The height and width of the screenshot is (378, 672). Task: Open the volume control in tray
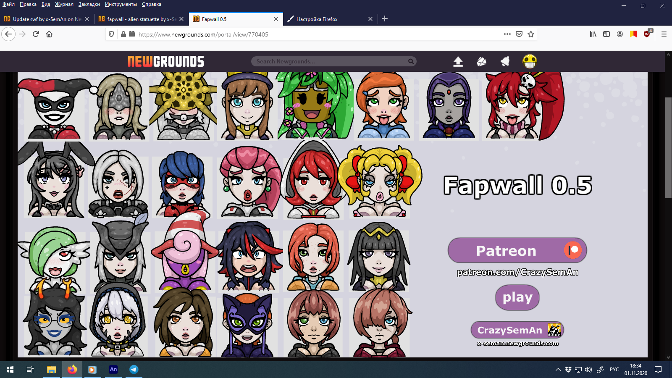click(x=588, y=370)
